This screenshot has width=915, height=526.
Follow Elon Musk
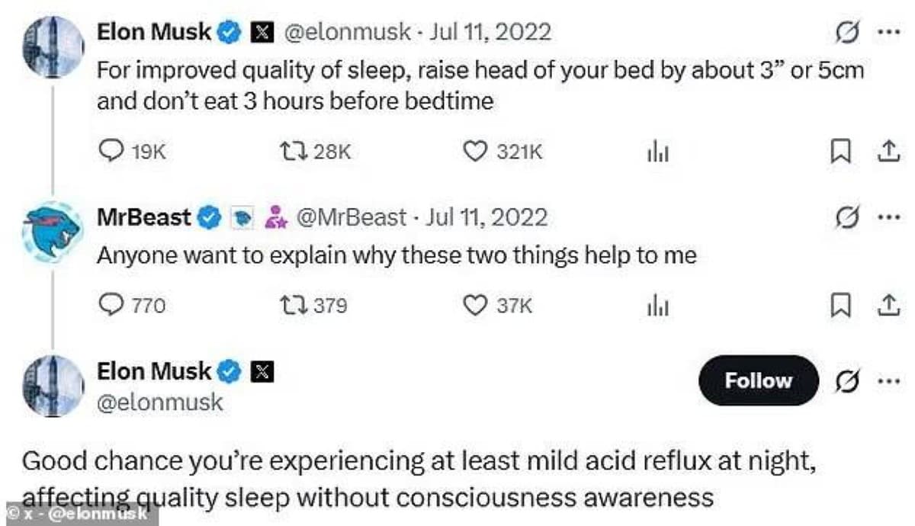[x=758, y=380]
